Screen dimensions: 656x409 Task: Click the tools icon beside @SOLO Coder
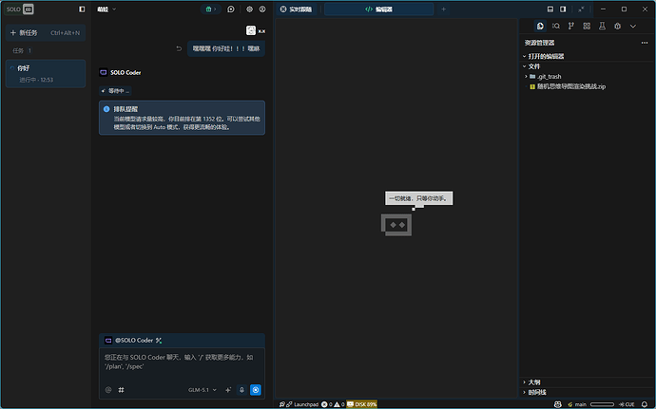(x=159, y=340)
